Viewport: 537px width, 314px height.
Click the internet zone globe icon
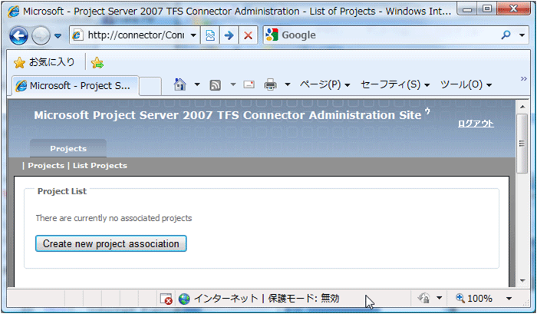[x=184, y=299]
